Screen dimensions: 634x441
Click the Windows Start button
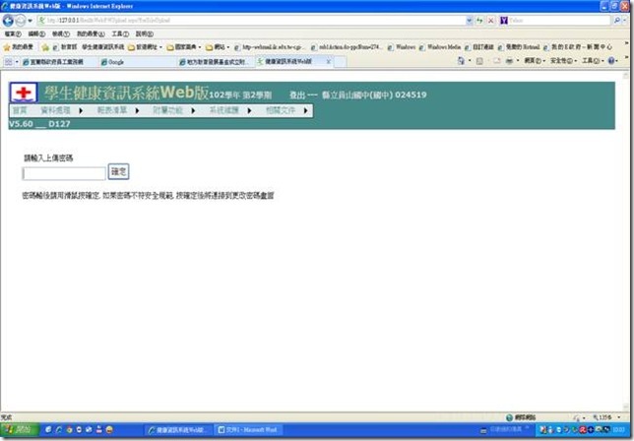(x=20, y=430)
